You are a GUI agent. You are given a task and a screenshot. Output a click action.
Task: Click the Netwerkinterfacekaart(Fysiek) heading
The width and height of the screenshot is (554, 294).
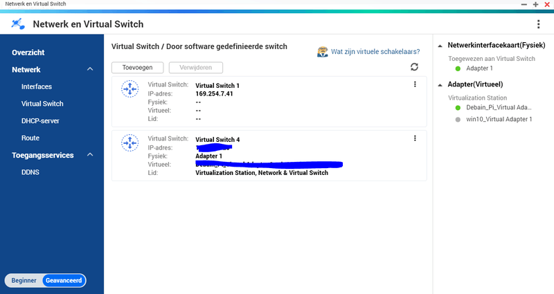497,45
